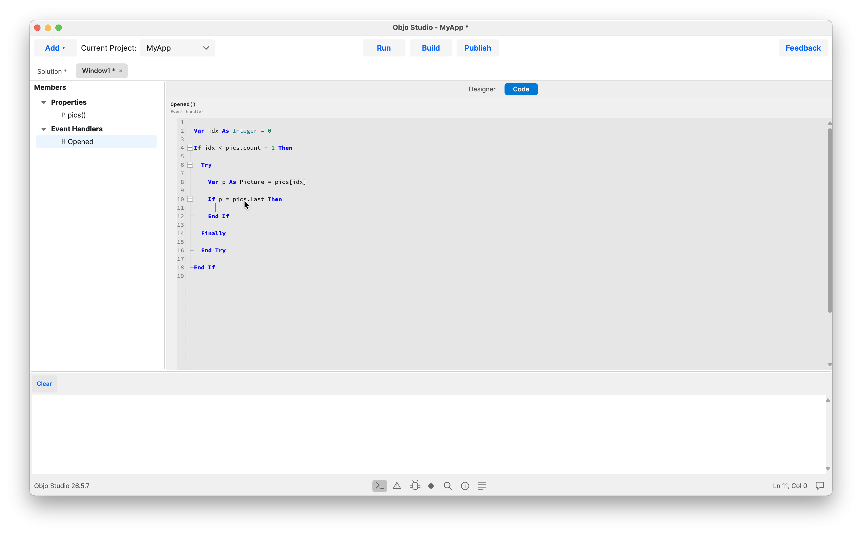Click 'Var p As Picture = pics[idx]' line

pyautogui.click(x=257, y=182)
